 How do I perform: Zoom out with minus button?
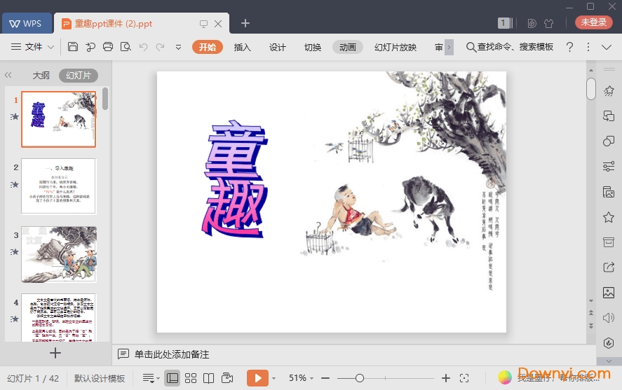pos(325,378)
